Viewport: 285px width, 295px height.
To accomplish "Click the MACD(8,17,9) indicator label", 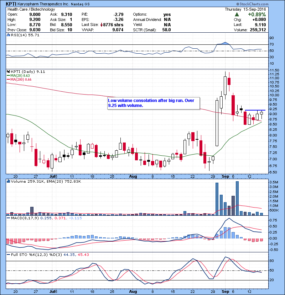I will pos(25,218).
